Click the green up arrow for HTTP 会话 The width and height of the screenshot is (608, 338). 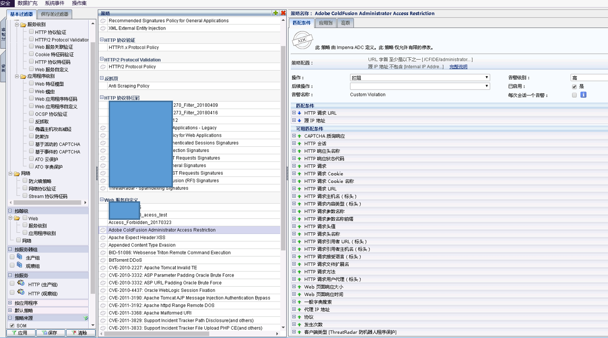[x=300, y=144]
